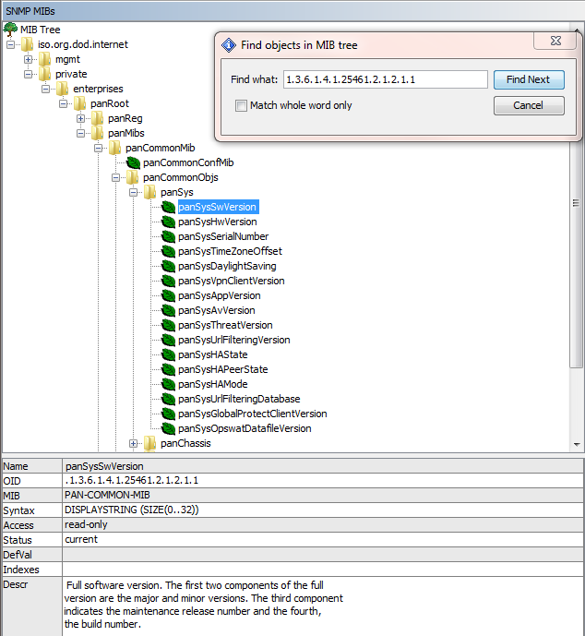This screenshot has height=636, width=585.
Task: Click the Syntax value DISPLAYSTRING (SIZE(0..32))
Action: (132, 510)
